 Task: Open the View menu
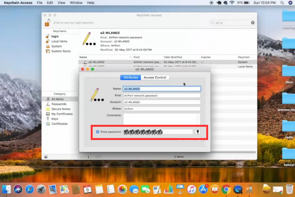(61, 2)
